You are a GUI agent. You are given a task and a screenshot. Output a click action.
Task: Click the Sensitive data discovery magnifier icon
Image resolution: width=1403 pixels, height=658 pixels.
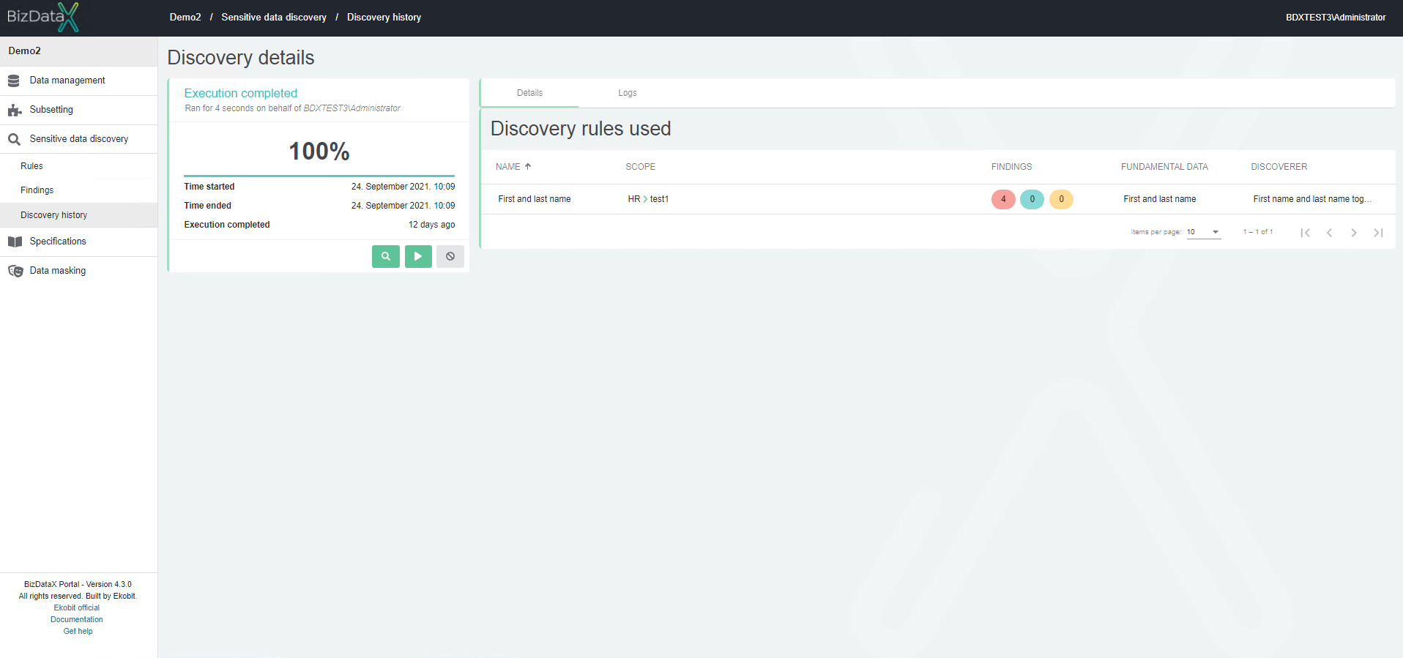pyautogui.click(x=14, y=139)
